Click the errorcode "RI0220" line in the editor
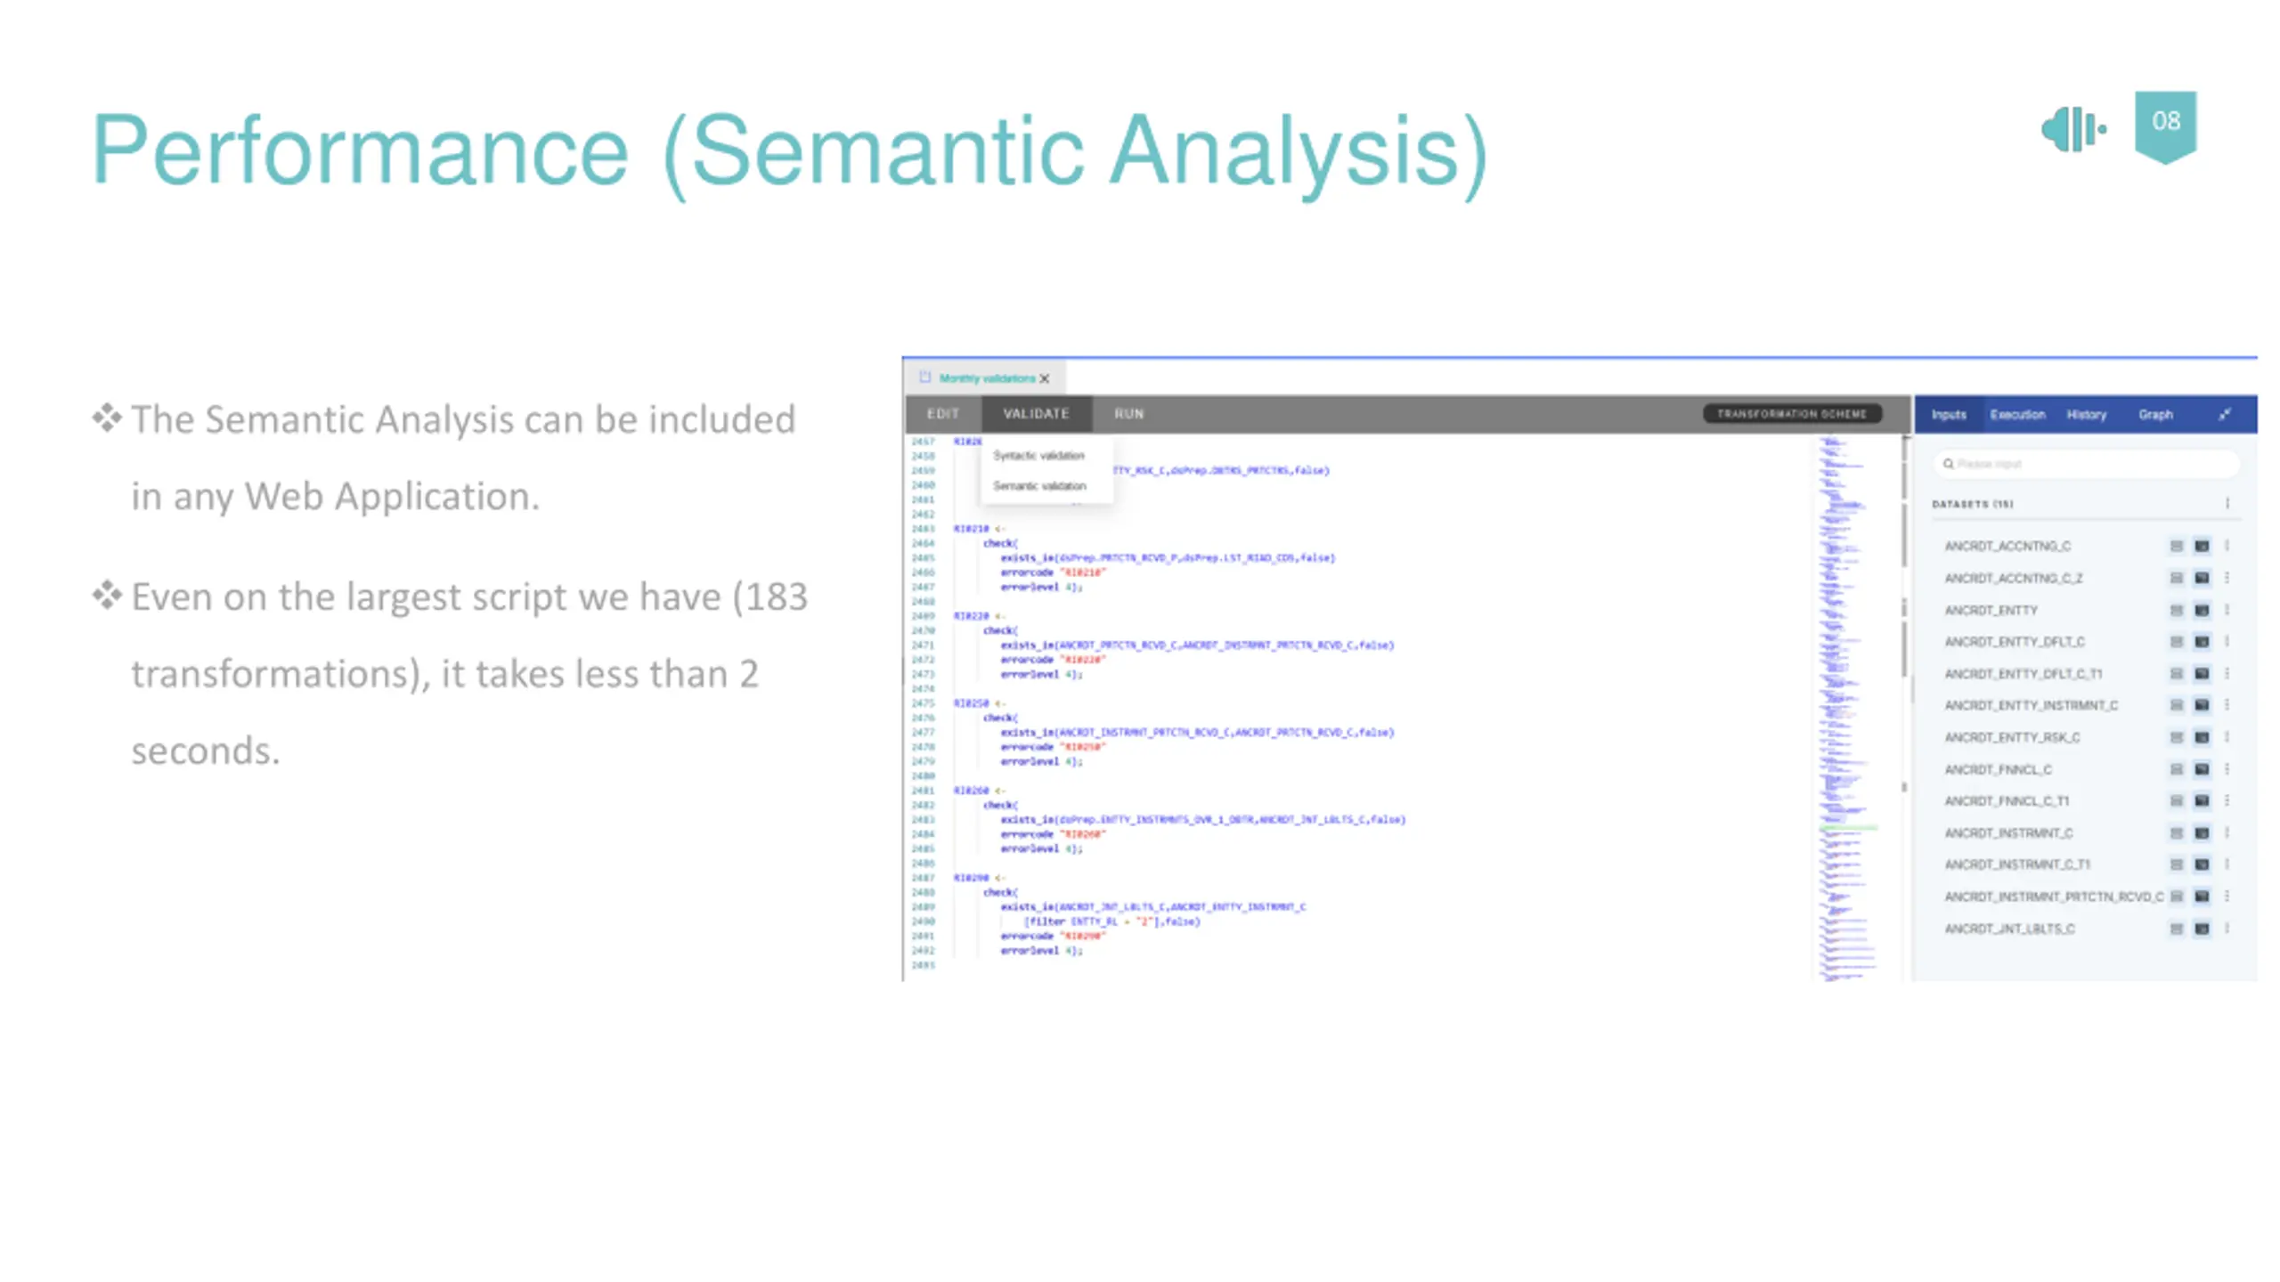This screenshot has height=1282, width=2280. tap(1052, 660)
